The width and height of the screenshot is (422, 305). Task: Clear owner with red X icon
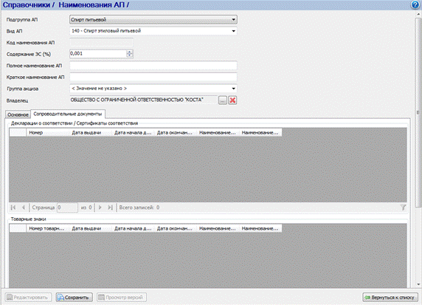232,100
